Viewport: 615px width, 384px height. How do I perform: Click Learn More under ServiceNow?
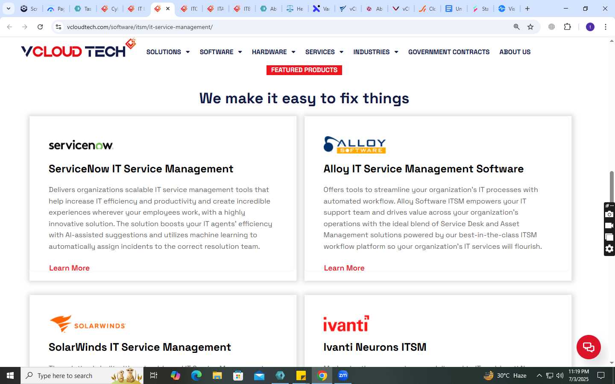point(69,268)
